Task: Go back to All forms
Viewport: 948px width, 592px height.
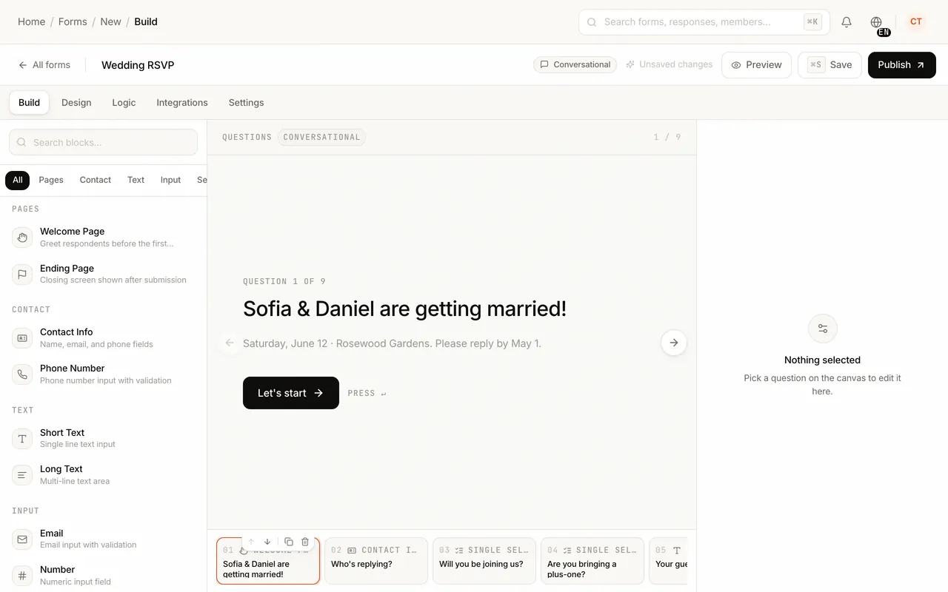Action: click(x=44, y=65)
